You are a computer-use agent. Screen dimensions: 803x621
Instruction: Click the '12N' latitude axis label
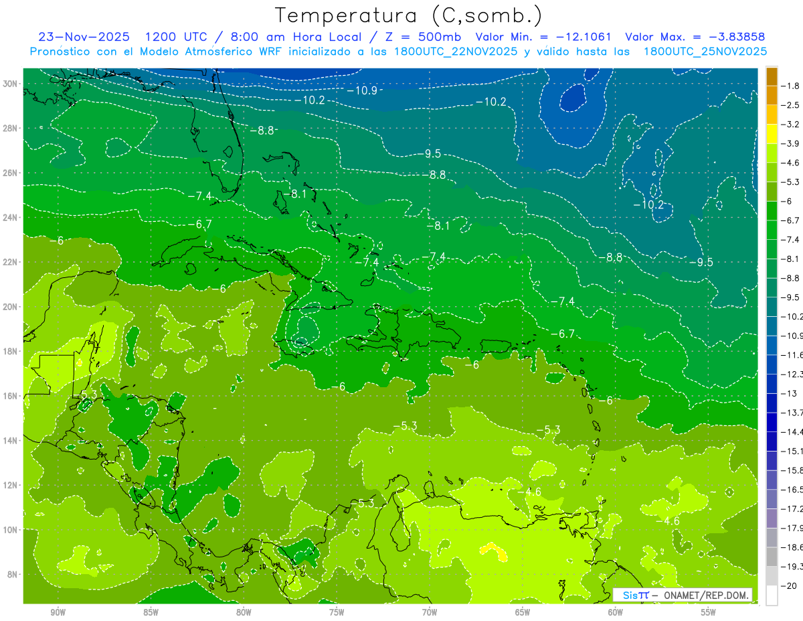10,485
